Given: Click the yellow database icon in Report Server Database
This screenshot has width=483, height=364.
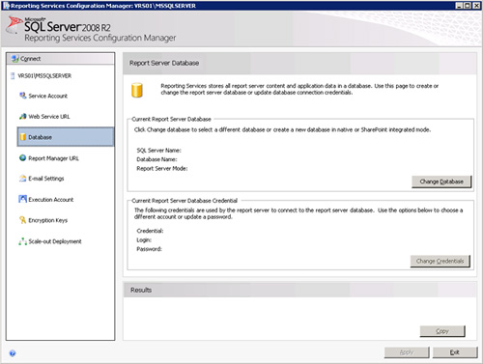Looking at the screenshot, I should point(137,90).
